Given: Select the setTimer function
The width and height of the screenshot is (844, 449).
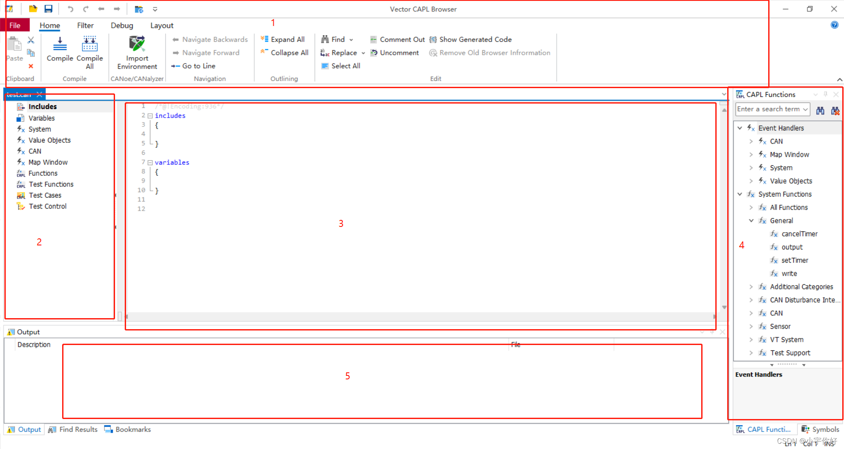Looking at the screenshot, I should pos(795,260).
